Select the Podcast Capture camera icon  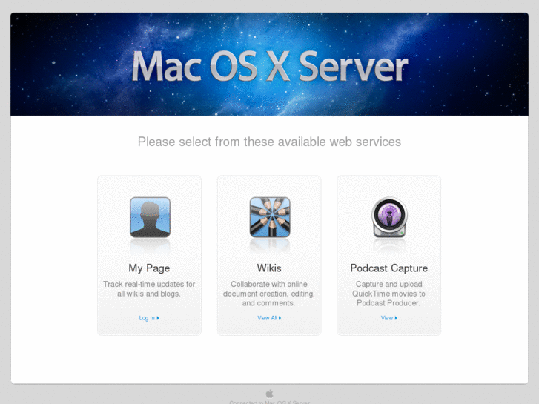[x=389, y=217]
